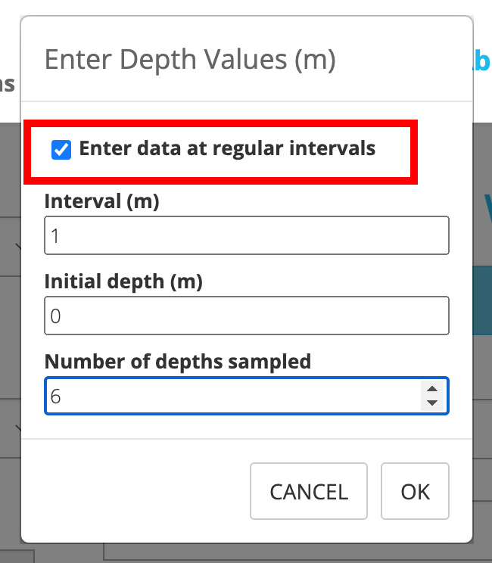Click the 'Number of depths sampled' label
This screenshot has width=492, height=563.
coord(178,361)
